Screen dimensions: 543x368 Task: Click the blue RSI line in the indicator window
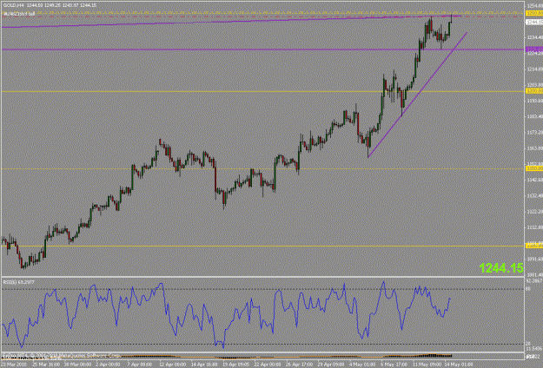(x=225, y=313)
